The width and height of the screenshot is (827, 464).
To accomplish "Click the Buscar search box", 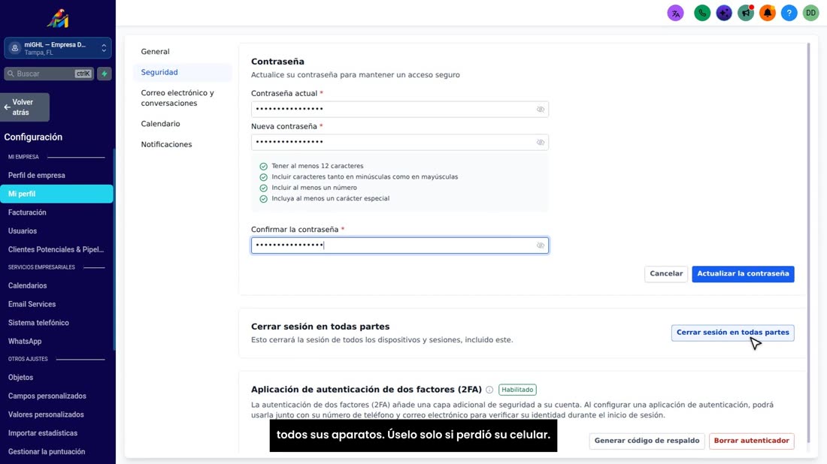I will coord(49,74).
